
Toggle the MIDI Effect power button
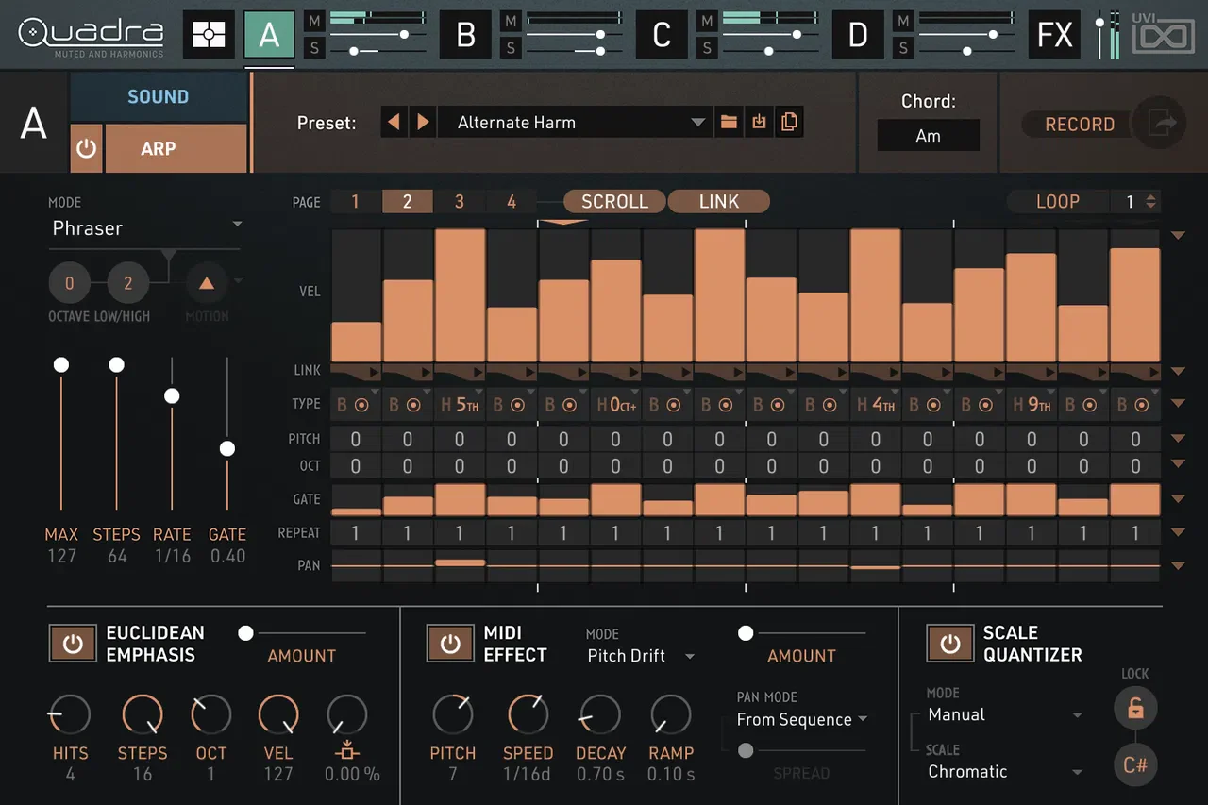tap(450, 645)
